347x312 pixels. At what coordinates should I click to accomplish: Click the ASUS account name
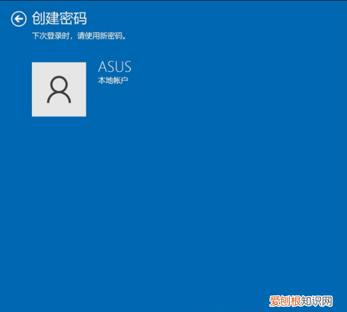click(x=115, y=67)
